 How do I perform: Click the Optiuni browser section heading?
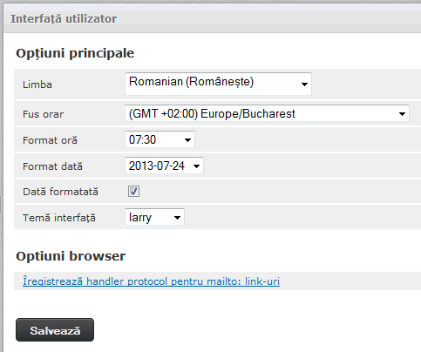[71, 256]
